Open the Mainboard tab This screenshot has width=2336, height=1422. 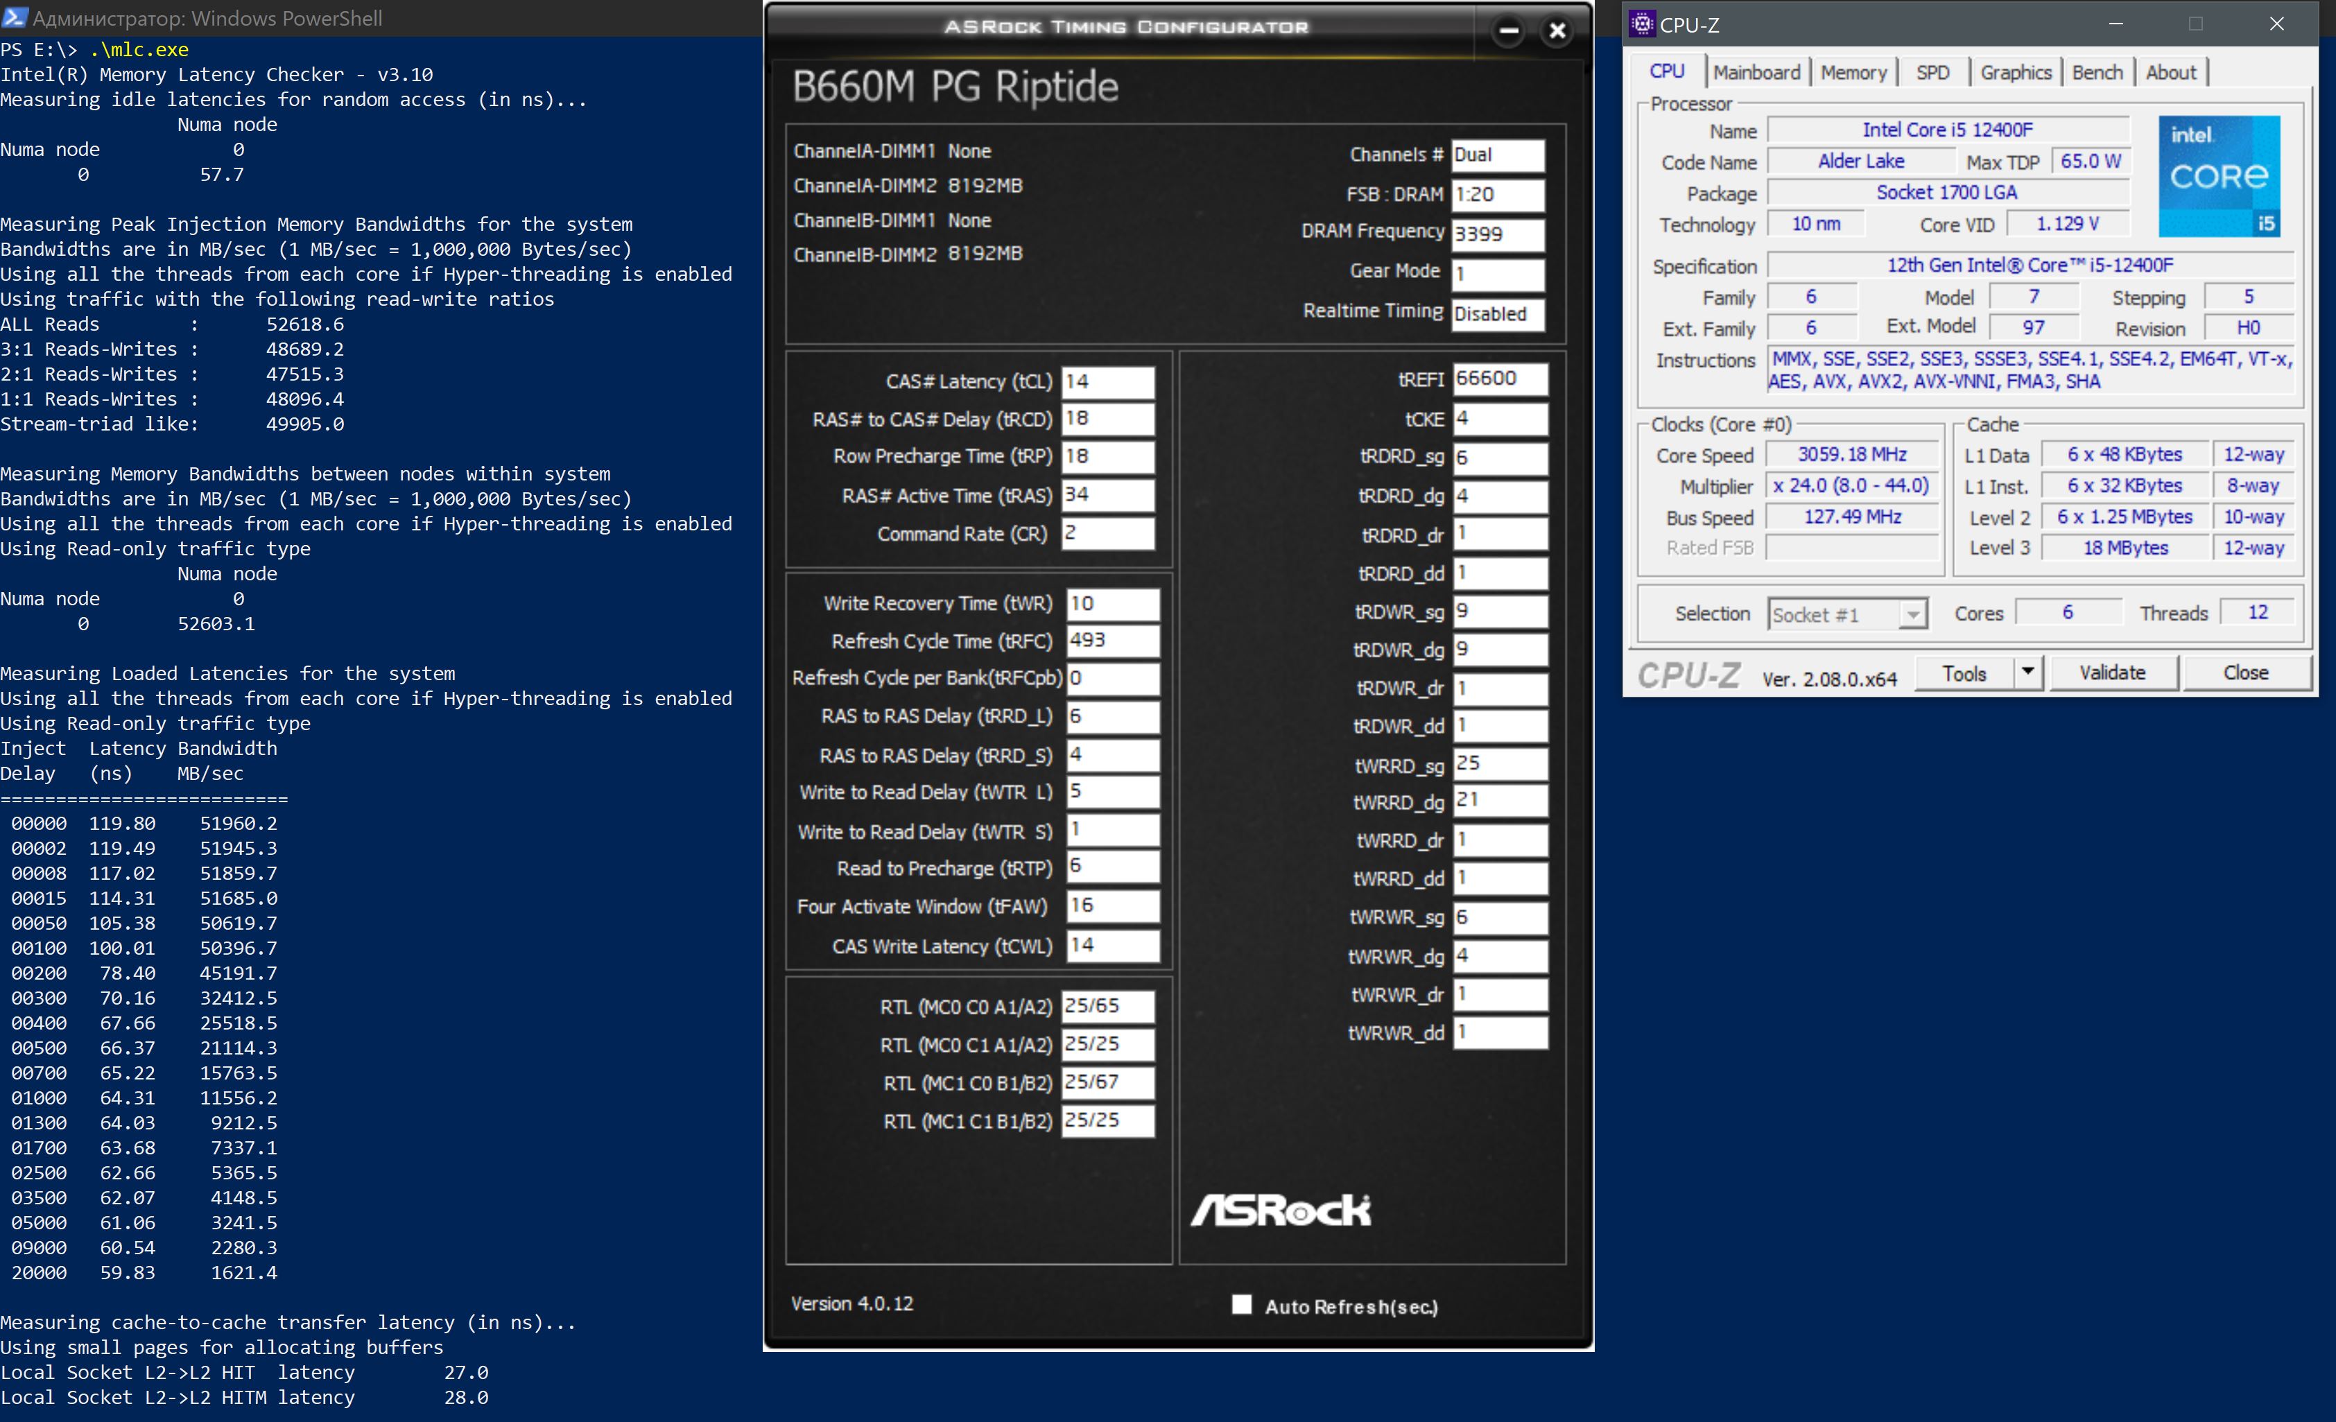(1756, 72)
